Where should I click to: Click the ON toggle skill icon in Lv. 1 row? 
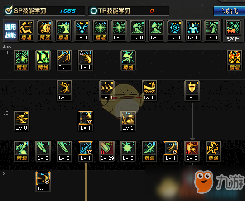[128, 61]
